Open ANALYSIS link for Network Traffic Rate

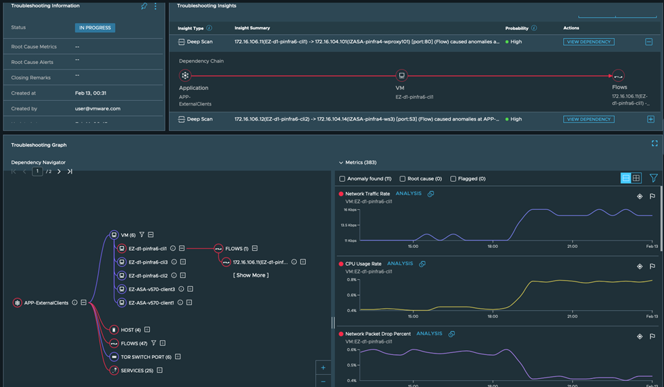409,194
